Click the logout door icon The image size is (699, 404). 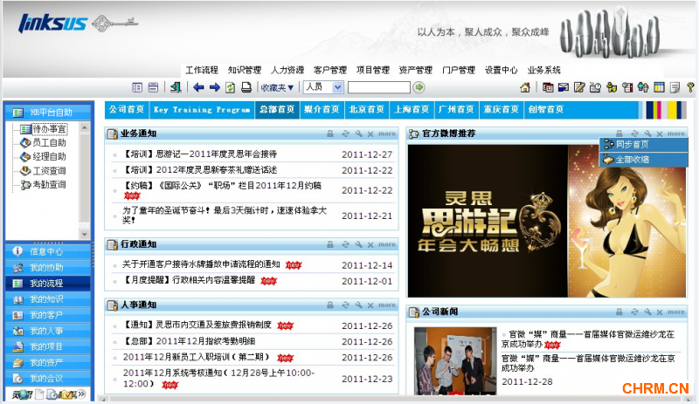[x=176, y=87]
